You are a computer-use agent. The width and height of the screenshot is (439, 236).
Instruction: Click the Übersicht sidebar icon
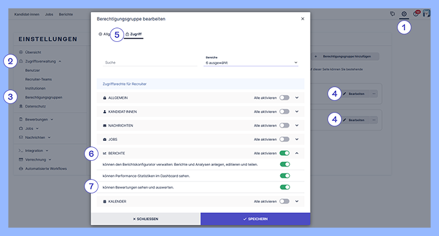point(21,52)
